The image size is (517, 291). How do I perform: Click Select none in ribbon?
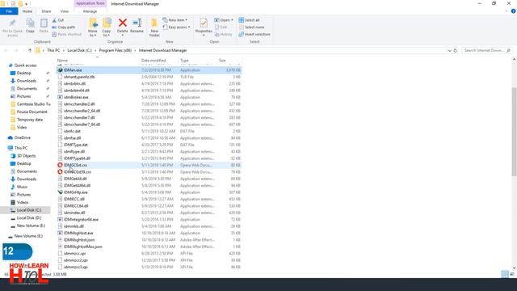point(251,27)
